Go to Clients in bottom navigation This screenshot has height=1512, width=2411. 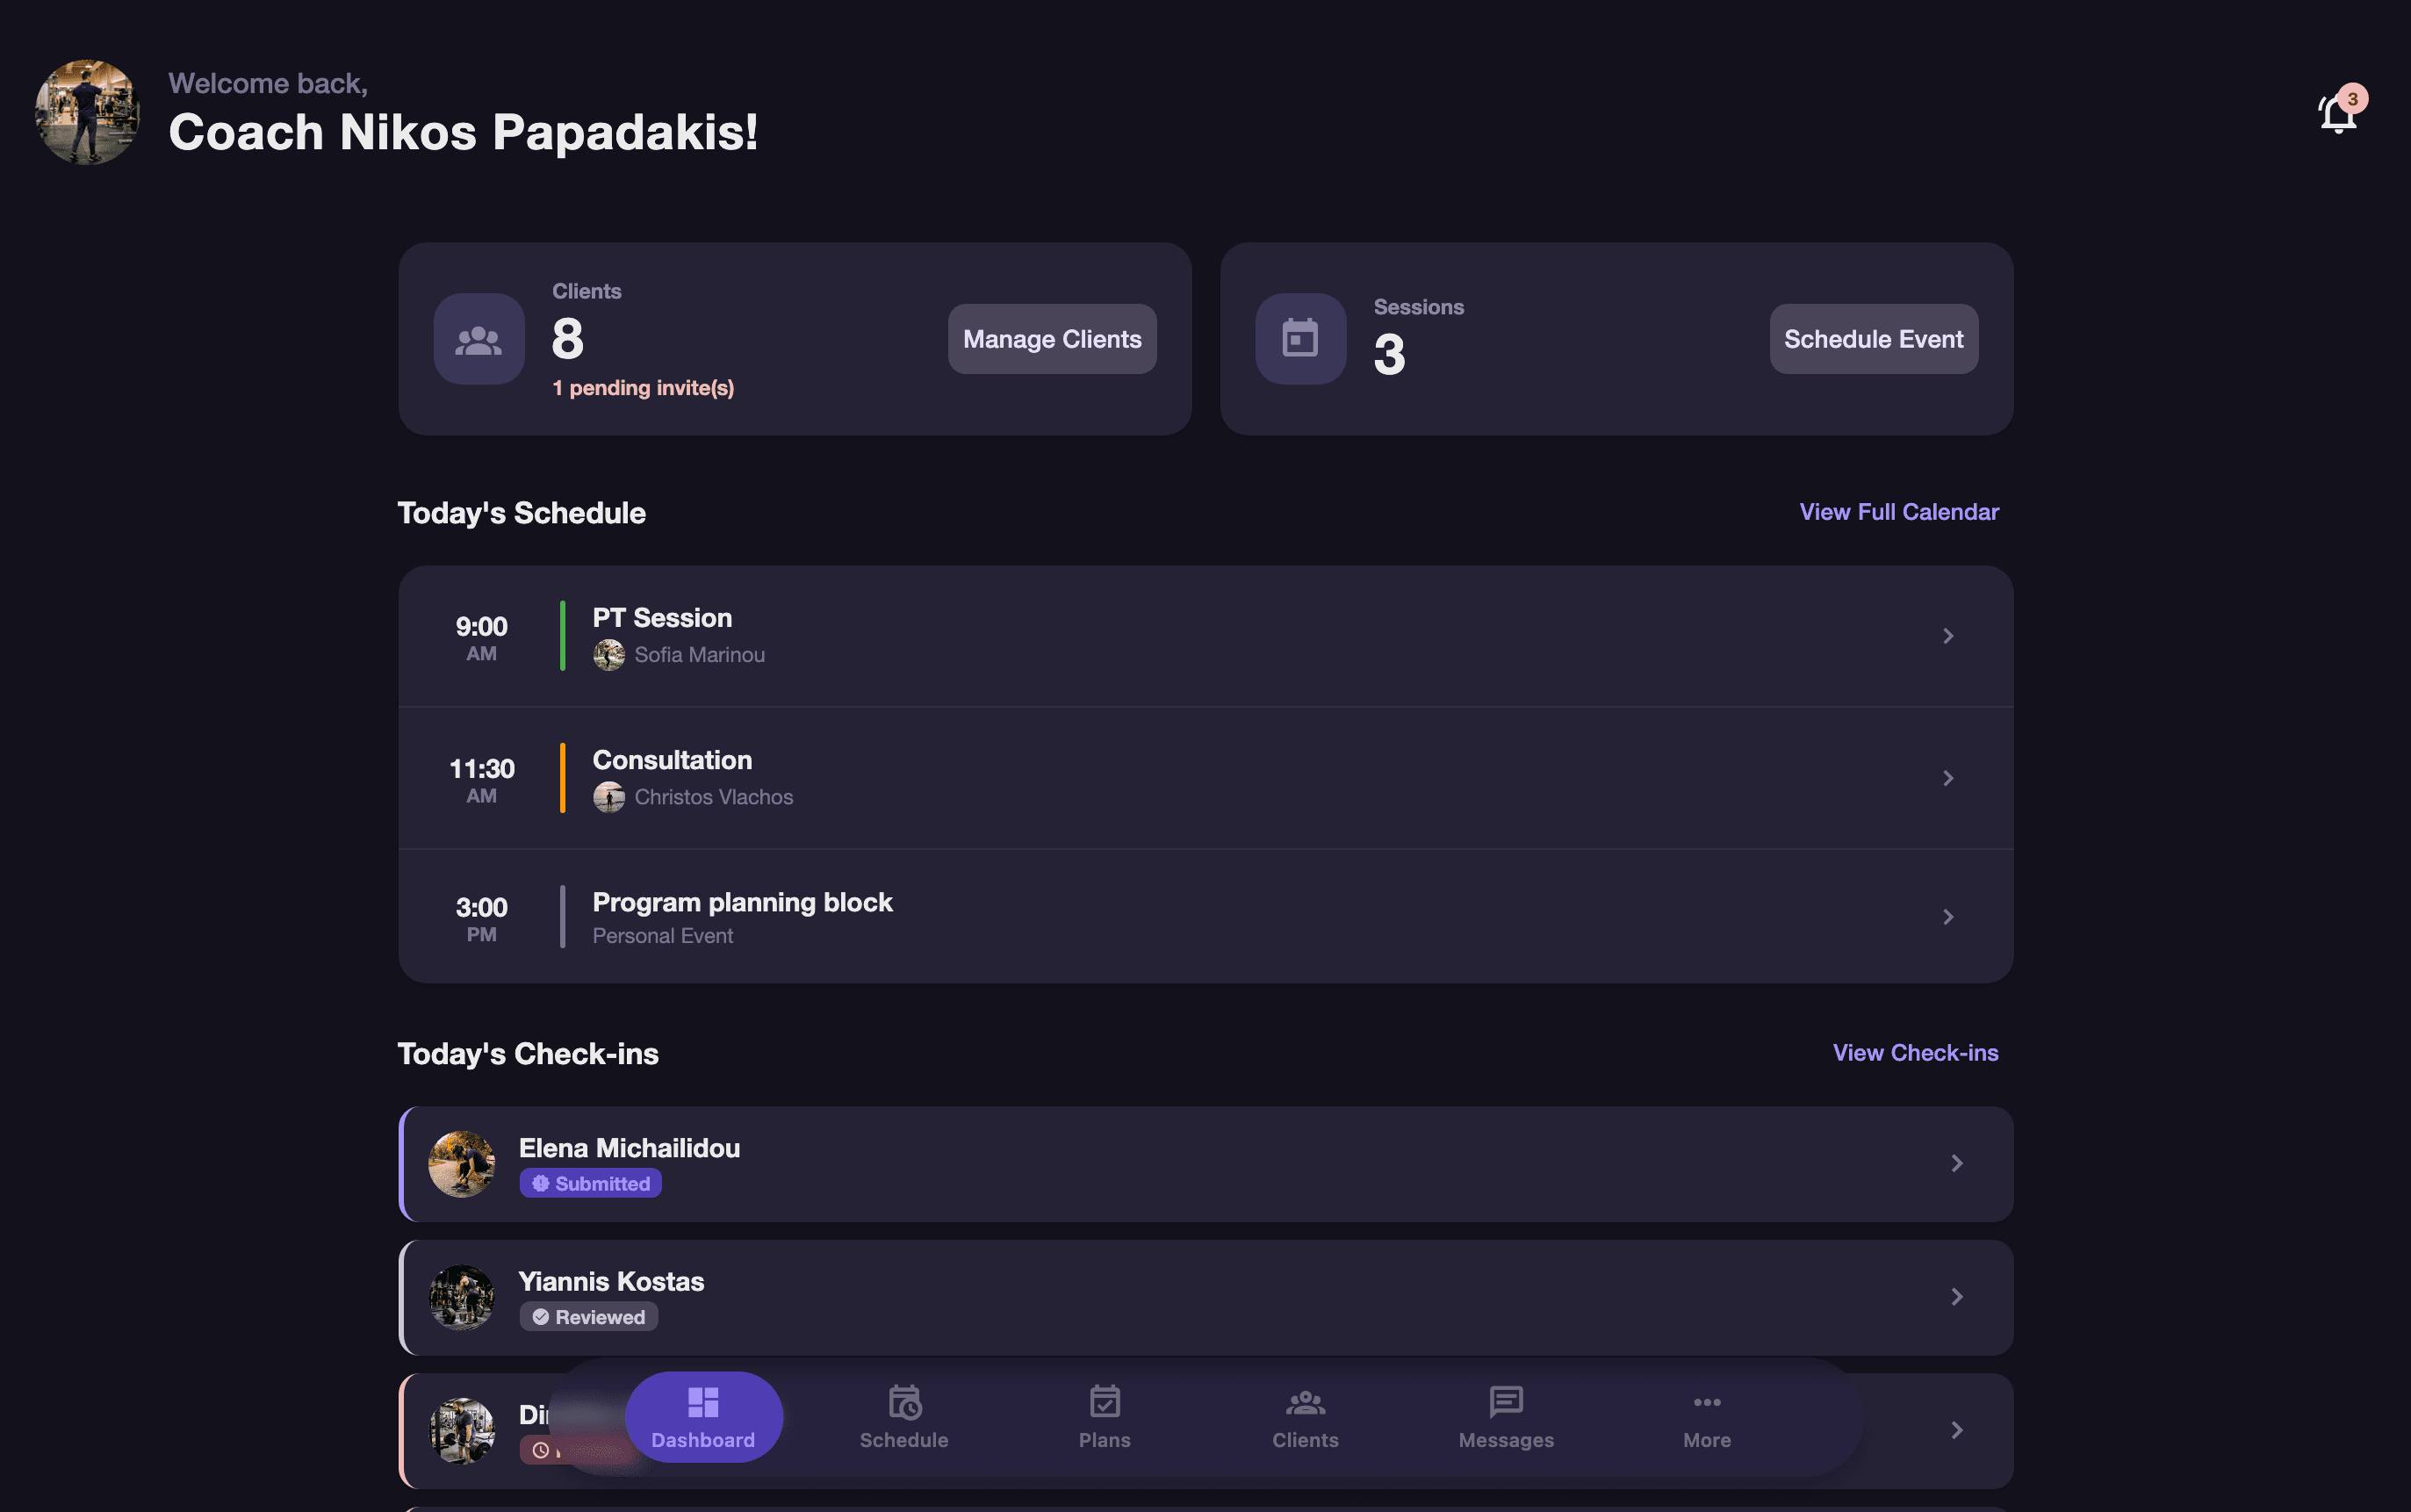click(x=1305, y=1417)
